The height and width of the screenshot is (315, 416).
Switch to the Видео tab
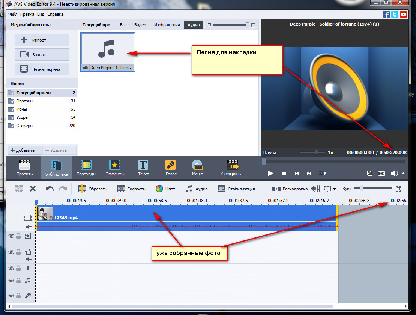point(140,25)
